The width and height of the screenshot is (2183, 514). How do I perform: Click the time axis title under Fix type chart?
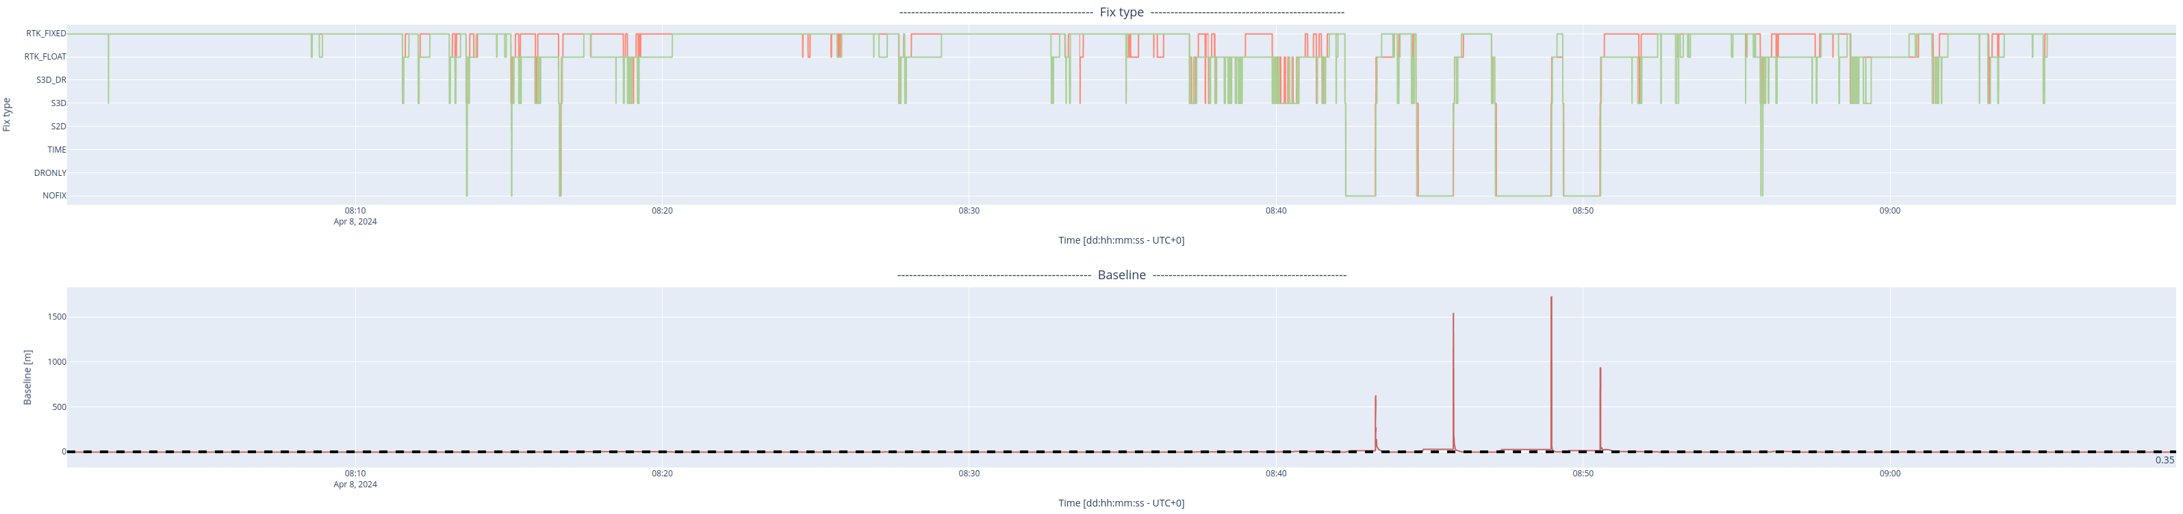[x=1121, y=240]
